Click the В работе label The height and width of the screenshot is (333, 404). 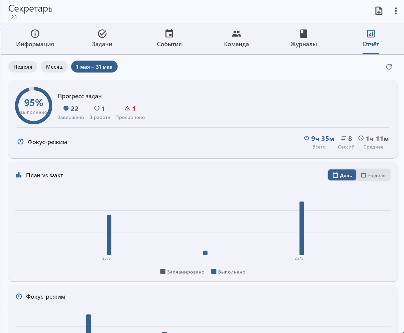pyautogui.click(x=100, y=117)
